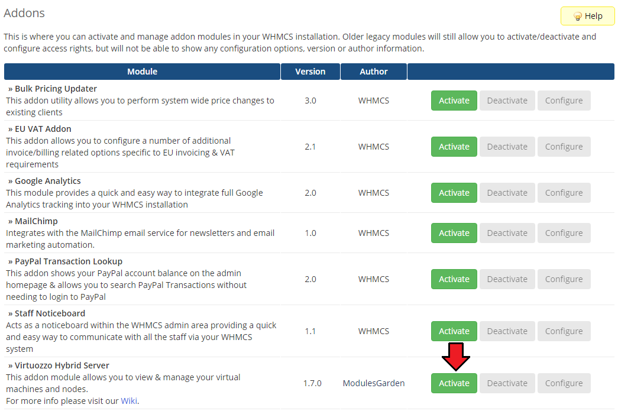Click version 1.0 of MailChimp
The image size is (618, 411).
pos(310,233)
